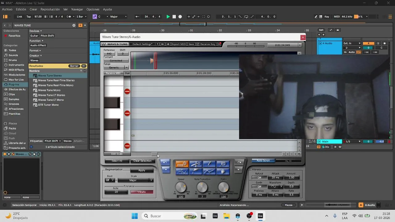Select the Scissors slice tool
This screenshot has height=222, width=395.
pyautogui.click(x=196, y=164)
